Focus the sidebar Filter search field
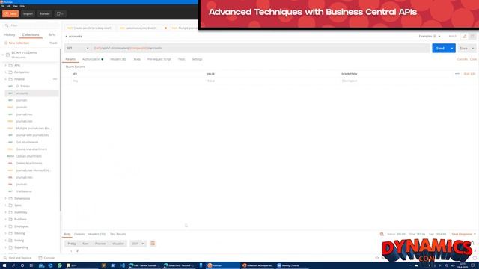 (x=31, y=25)
